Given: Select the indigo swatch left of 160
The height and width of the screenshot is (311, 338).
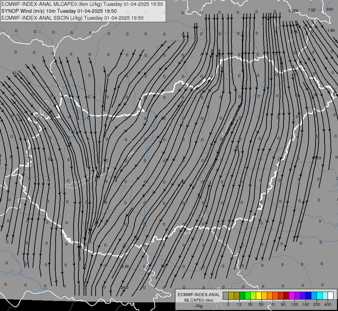Looking at the screenshot, I should pyautogui.click(x=303, y=295).
